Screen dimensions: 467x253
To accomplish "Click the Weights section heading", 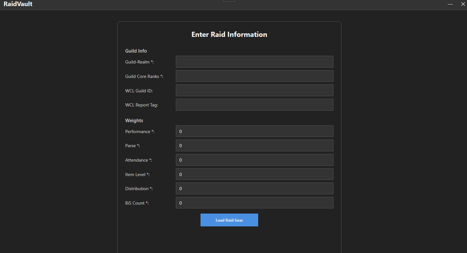I will [134, 120].
